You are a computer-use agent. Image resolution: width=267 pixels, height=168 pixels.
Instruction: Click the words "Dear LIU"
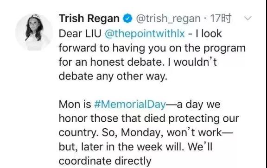[x=80, y=33]
